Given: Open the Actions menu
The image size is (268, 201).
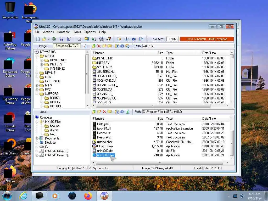Looking at the screenshot, I should pos(48,32).
